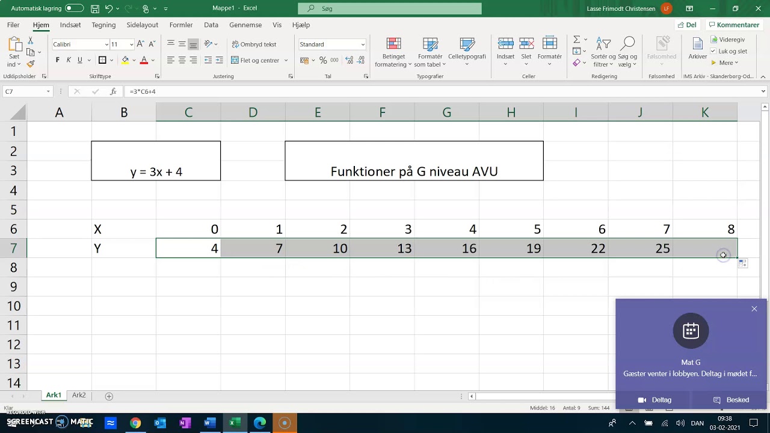This screenshot has width=770, height=433.
Task: Click the row 10 header
Action: (13, 306)
